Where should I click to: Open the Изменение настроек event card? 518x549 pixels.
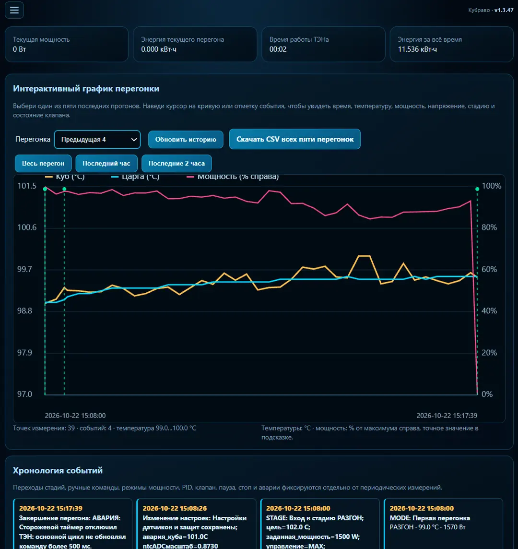196,524
